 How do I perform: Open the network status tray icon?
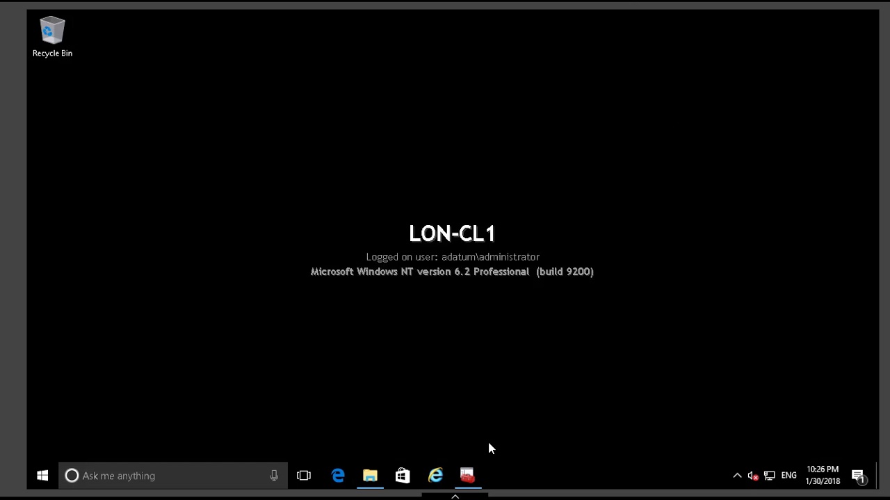click(x=770, y=476)
